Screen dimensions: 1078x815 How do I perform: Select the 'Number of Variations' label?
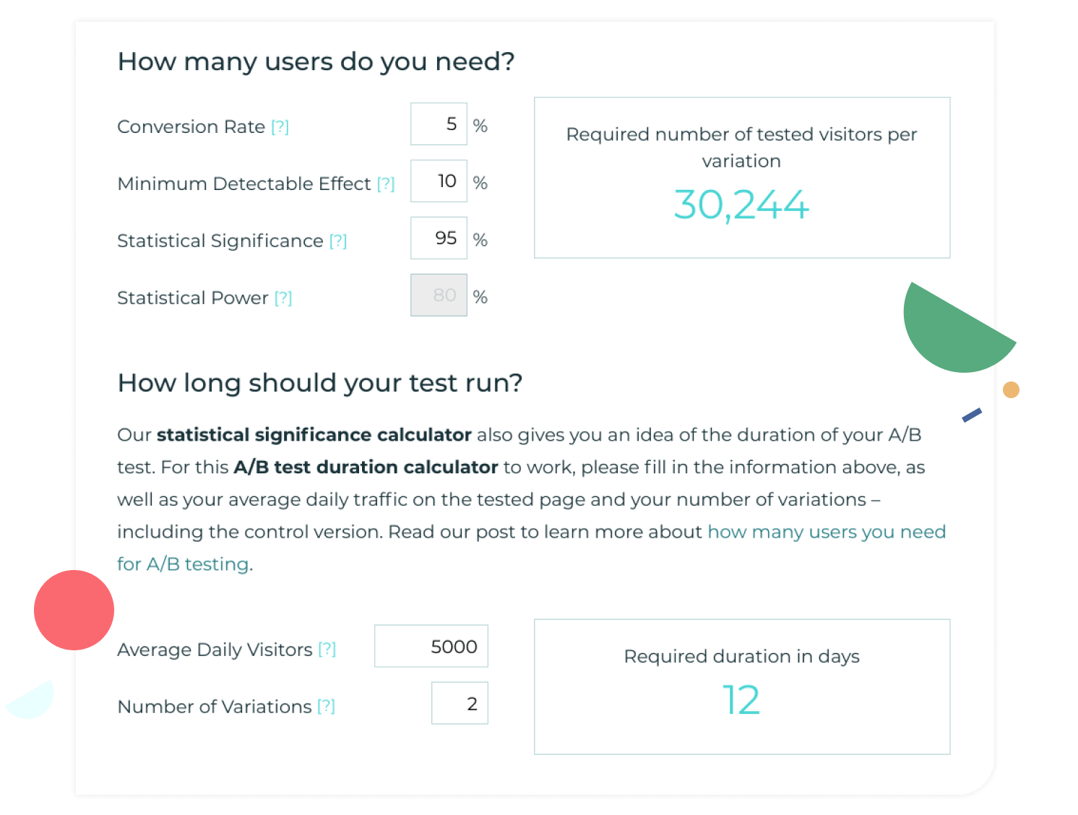pos(215,707)
